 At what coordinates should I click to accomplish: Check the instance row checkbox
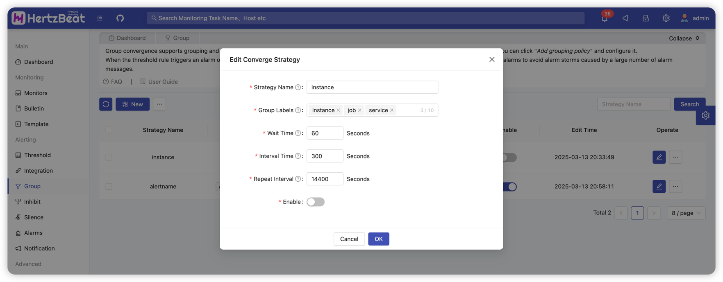pos(109,157)
